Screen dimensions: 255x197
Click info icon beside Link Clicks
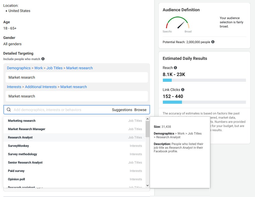[183, 90]
